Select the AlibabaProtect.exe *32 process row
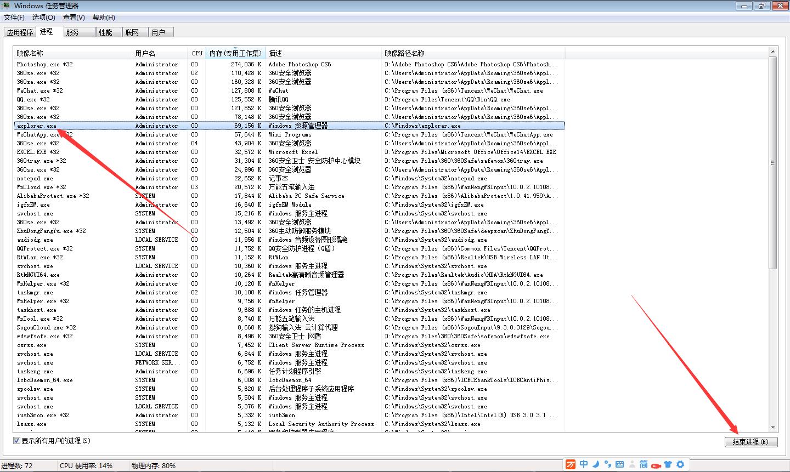The width and height of the screenshot is (790, 472). pyautogui.click(x=289, y=196)
